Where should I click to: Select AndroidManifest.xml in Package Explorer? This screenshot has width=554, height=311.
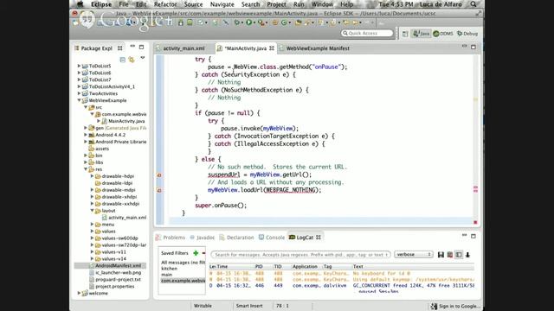[118, 265]
